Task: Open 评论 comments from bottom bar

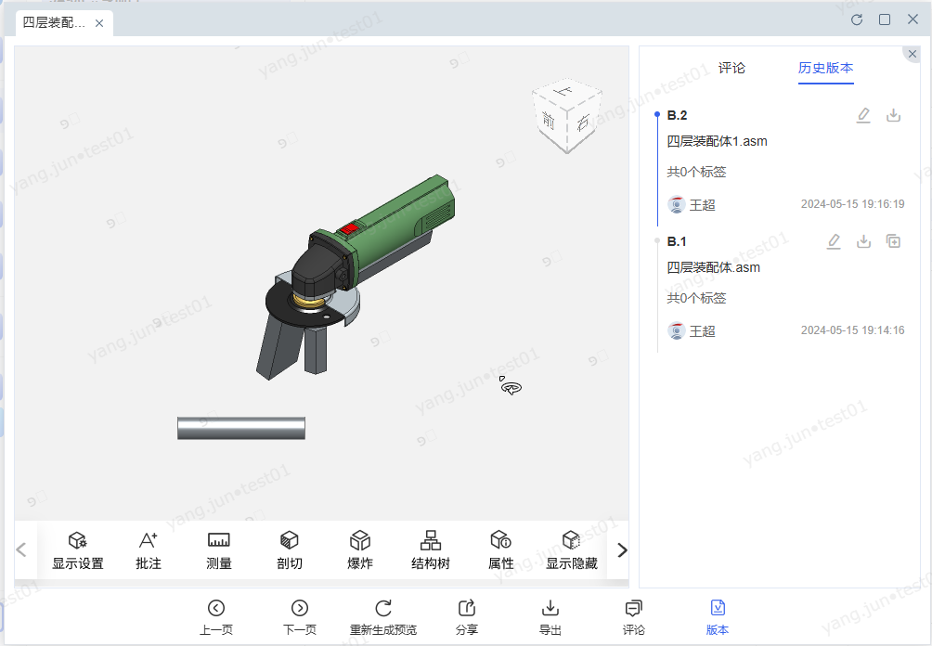Action: 634,617
